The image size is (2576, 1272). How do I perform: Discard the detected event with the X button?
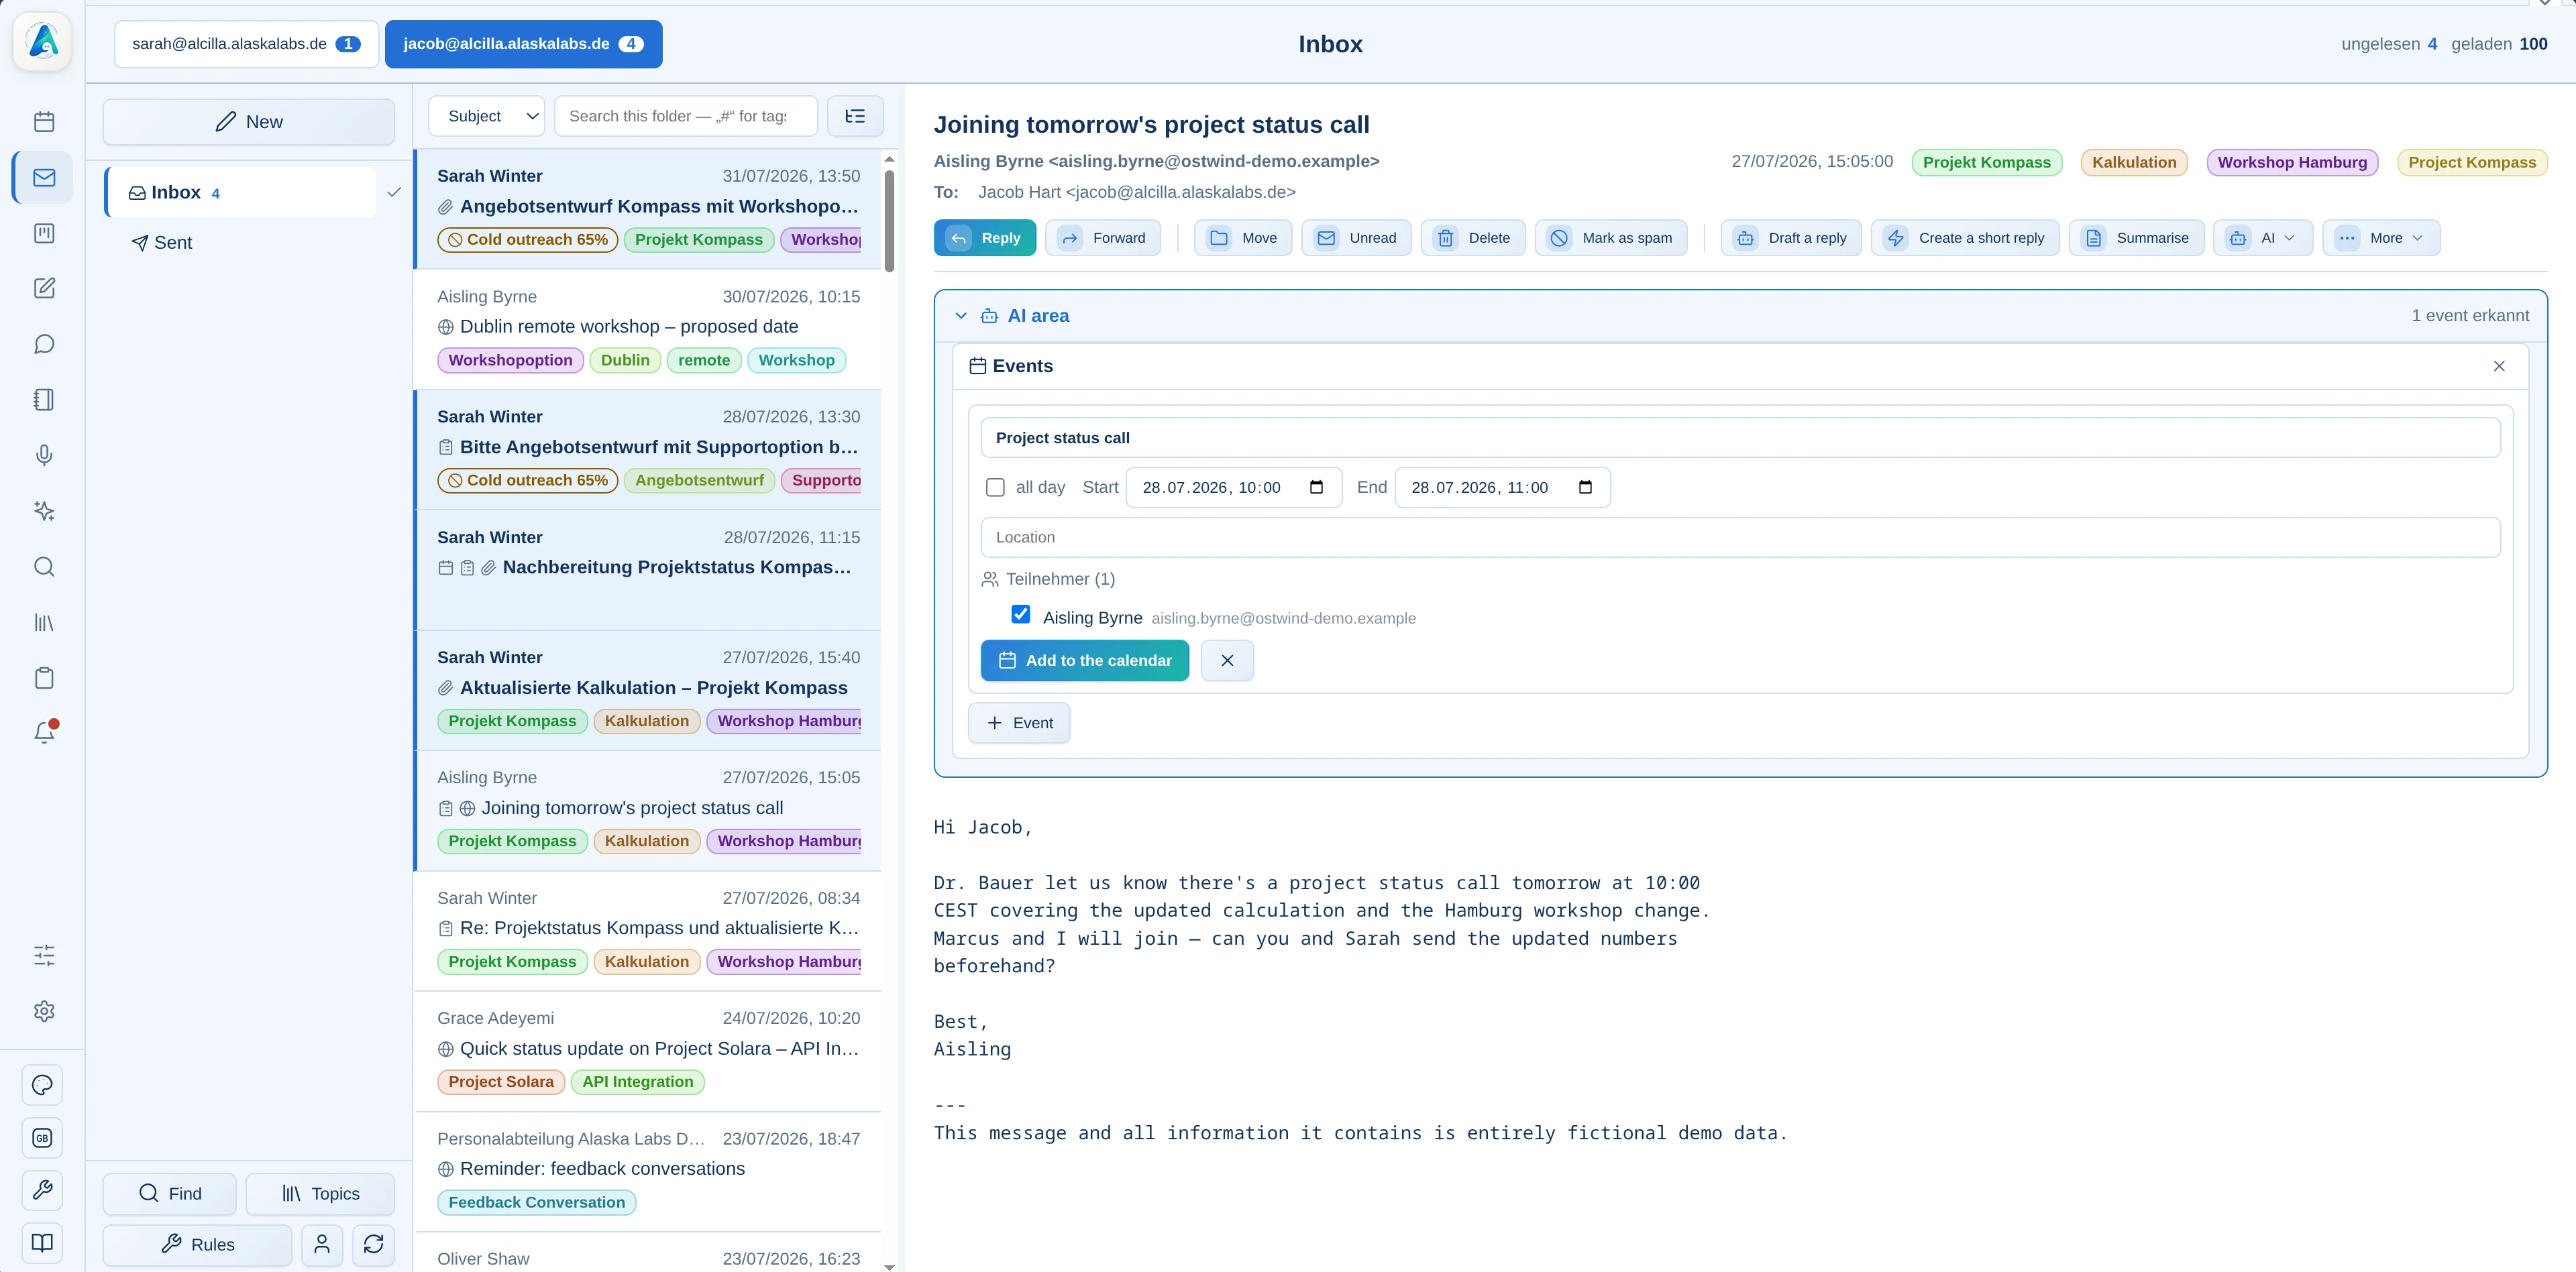[1227, 660]
